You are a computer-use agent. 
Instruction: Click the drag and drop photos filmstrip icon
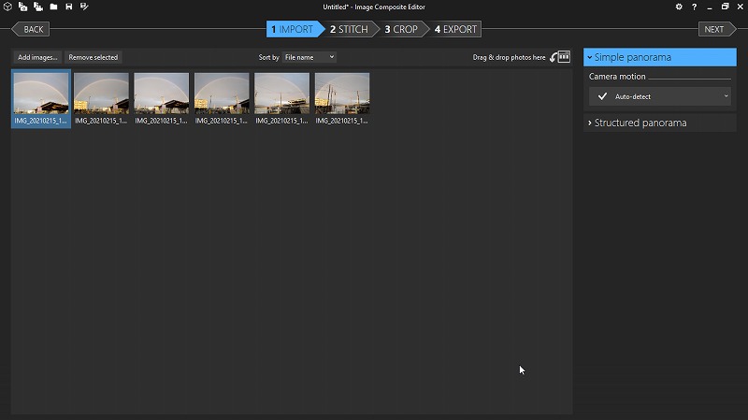[x=560, y=57]
